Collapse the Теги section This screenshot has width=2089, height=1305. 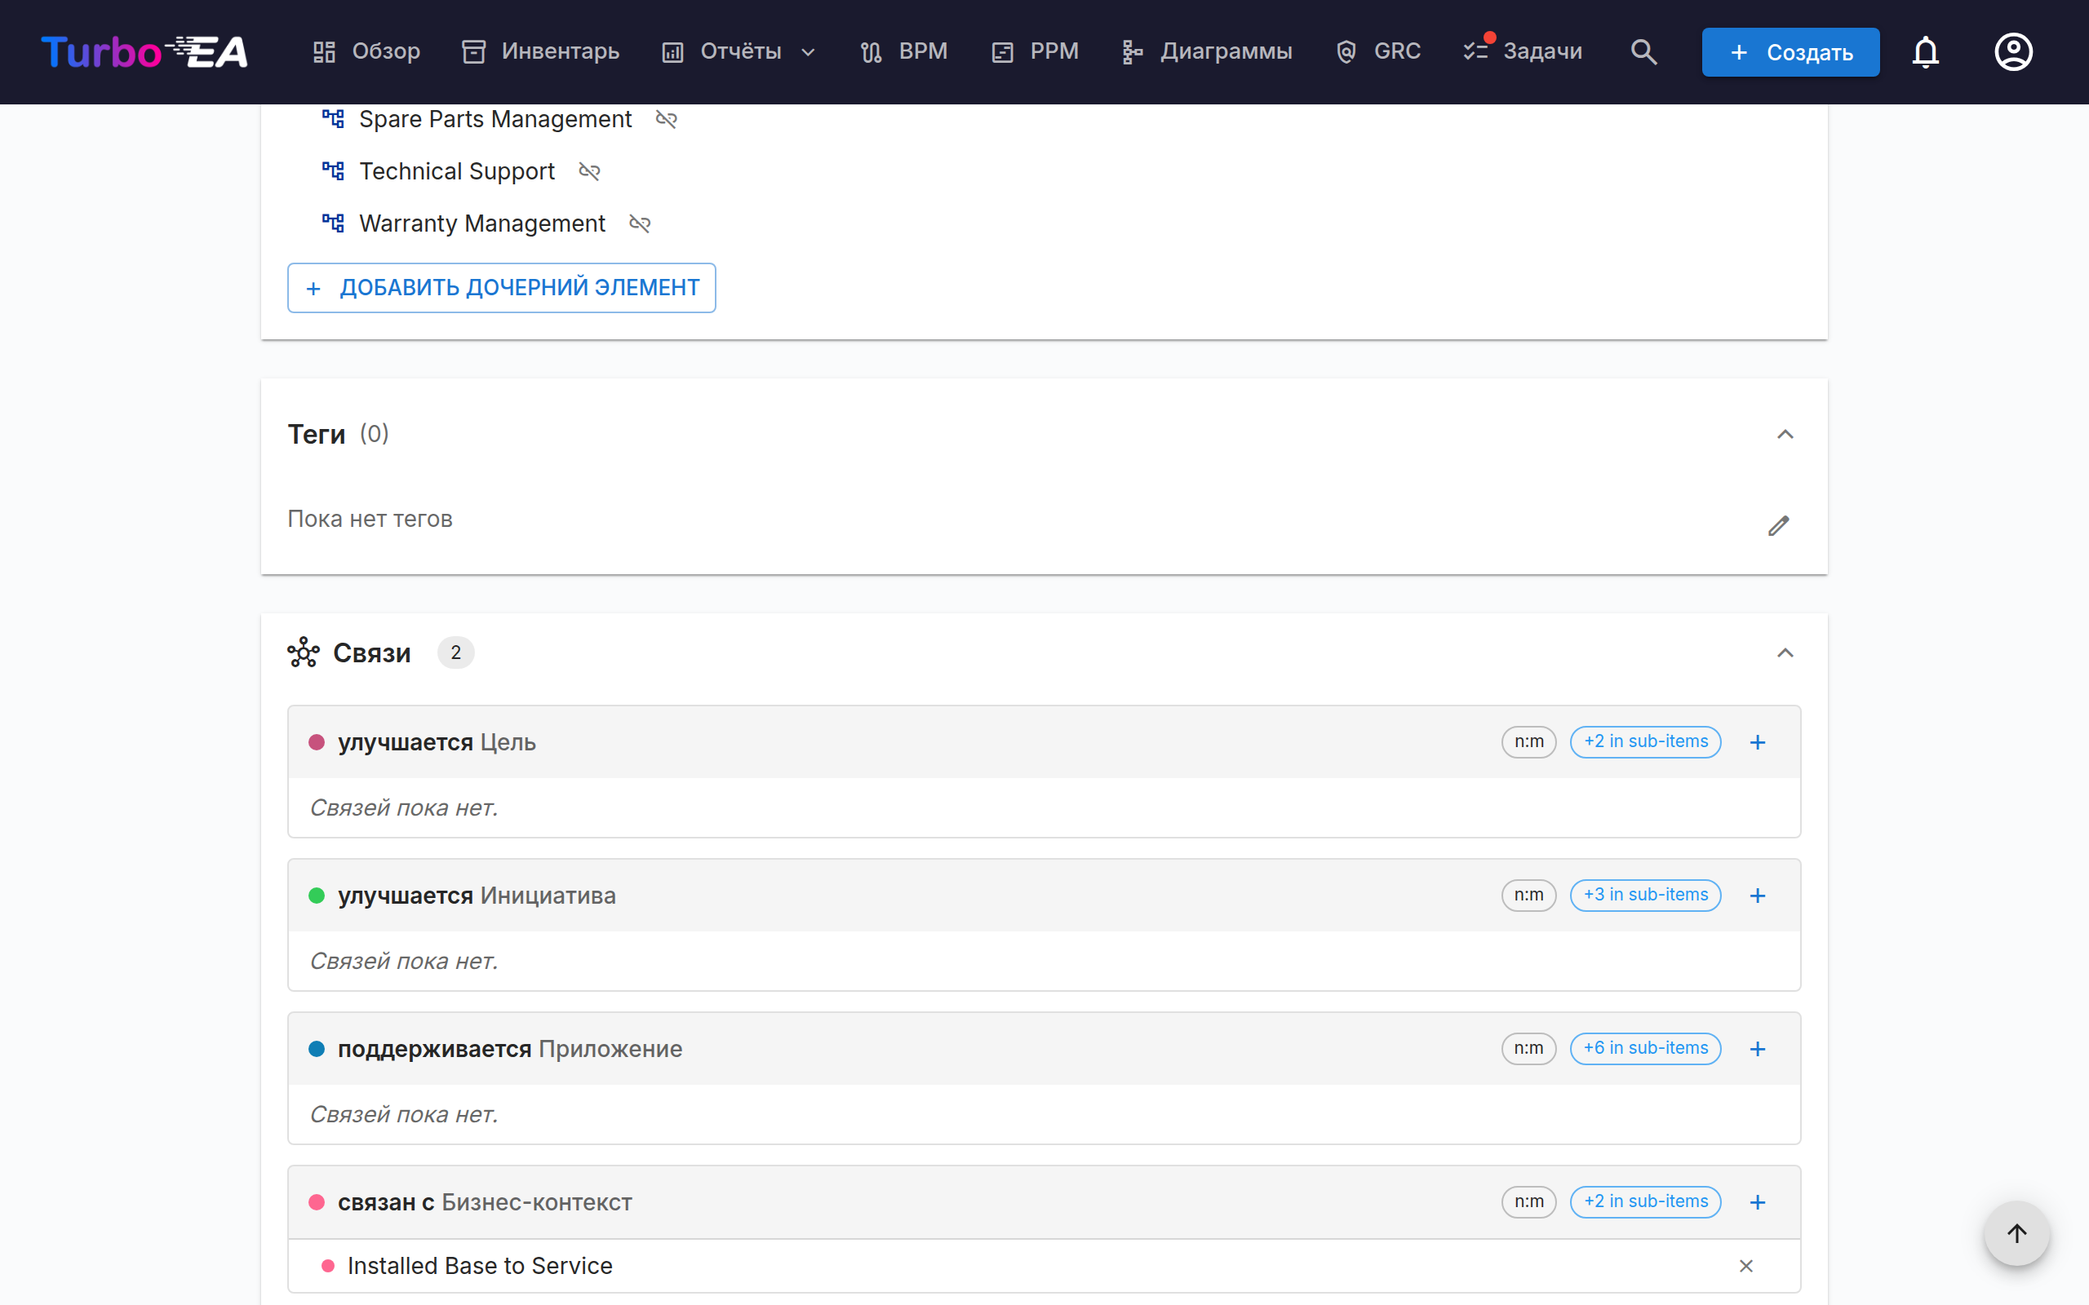point(1785,434)
